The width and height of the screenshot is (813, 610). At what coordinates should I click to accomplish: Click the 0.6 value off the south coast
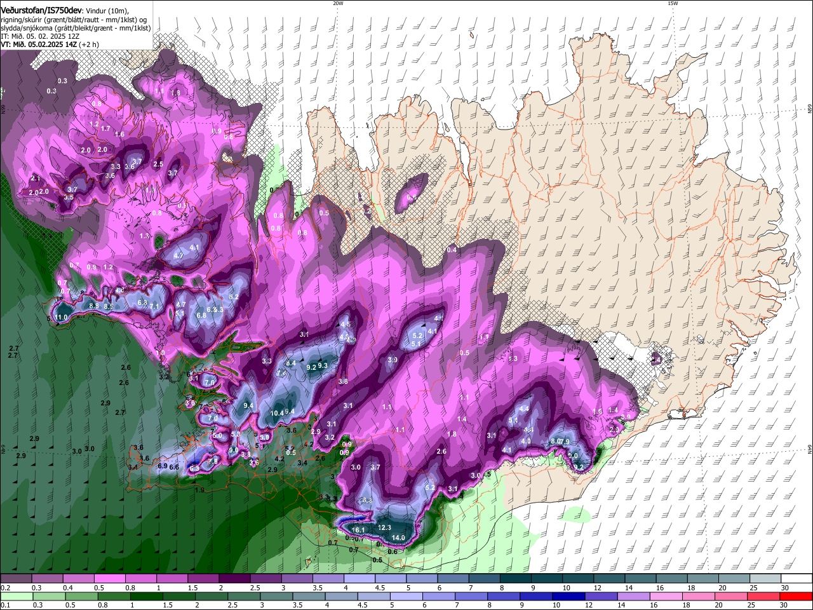point(393,552)
